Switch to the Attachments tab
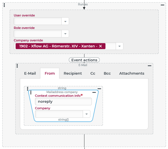Image resolution: width=168 pixels, height=149 pixels. [132, 74]
